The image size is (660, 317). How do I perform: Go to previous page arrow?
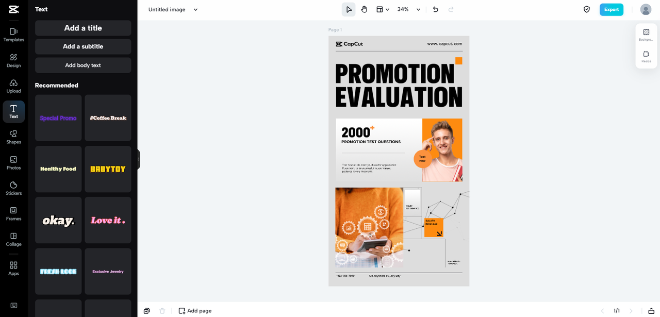pyautogui.click(x=602, y=311)
